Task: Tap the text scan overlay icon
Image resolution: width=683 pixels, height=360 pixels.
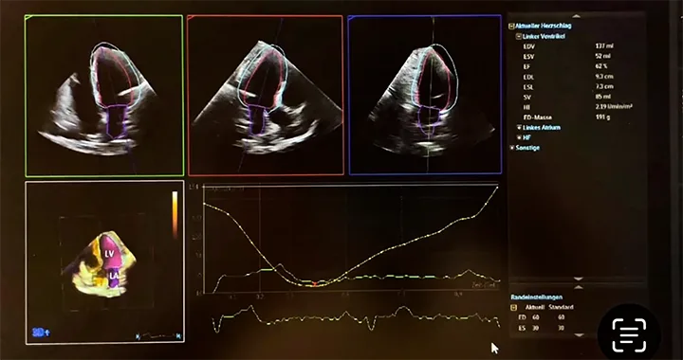Action: point(629,334)
